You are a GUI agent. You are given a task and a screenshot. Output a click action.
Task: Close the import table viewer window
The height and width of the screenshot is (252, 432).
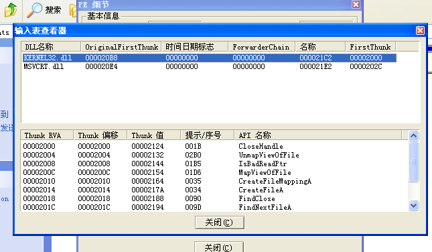[x=420, y=31]
